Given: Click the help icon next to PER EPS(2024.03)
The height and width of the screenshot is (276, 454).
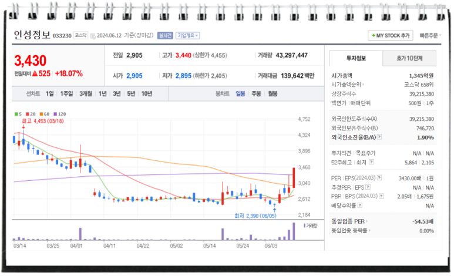Looking at the screenshot, I should (379, 178).
